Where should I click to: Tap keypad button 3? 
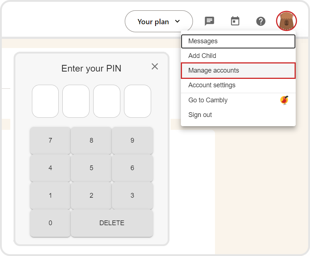[x=132, y=195]
